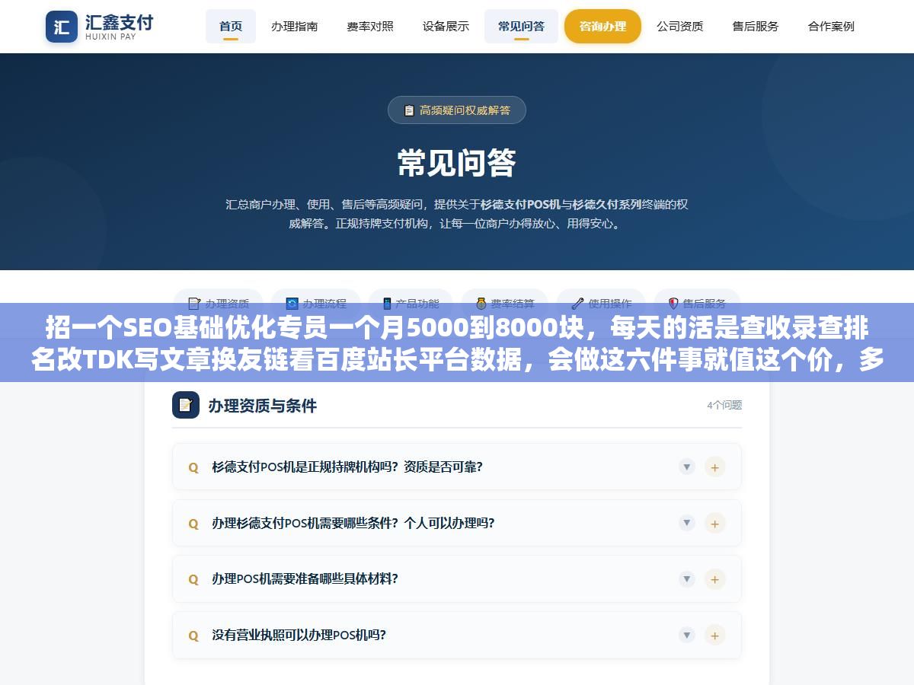914x685 pixels.
Task: Switch to 产品功能 category tab
Action: click(x=411, y=303)
